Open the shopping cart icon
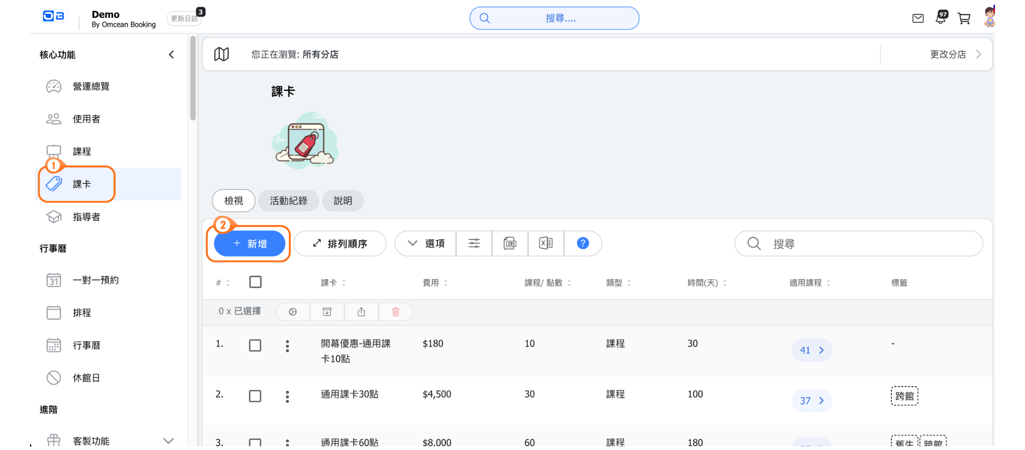 pyautogui.click(x=963, y=18)
